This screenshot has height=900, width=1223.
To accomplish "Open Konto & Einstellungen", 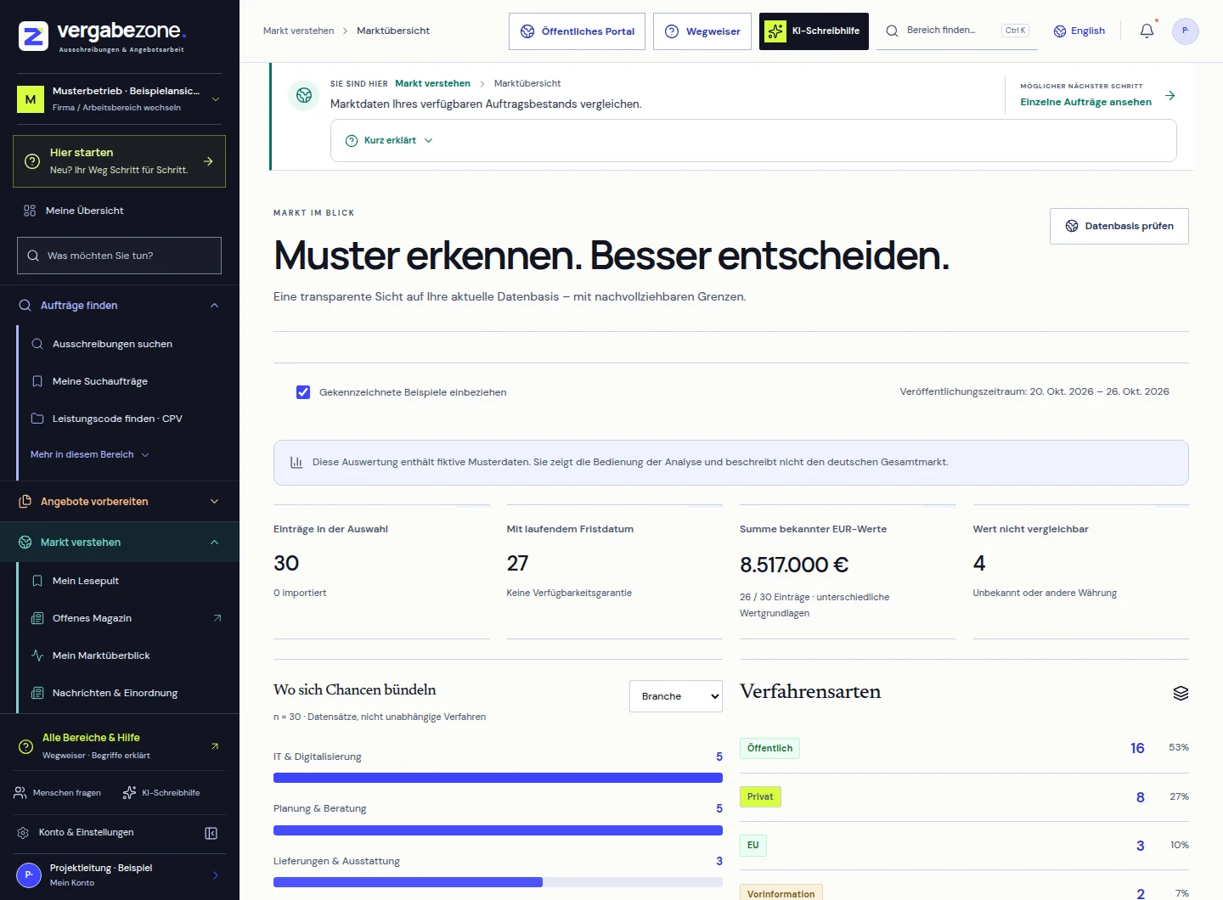I will coord(86,833).
